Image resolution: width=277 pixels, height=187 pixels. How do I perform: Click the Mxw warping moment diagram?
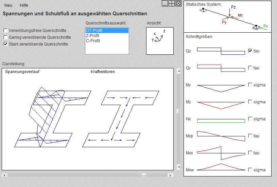[x=221, y=167]
